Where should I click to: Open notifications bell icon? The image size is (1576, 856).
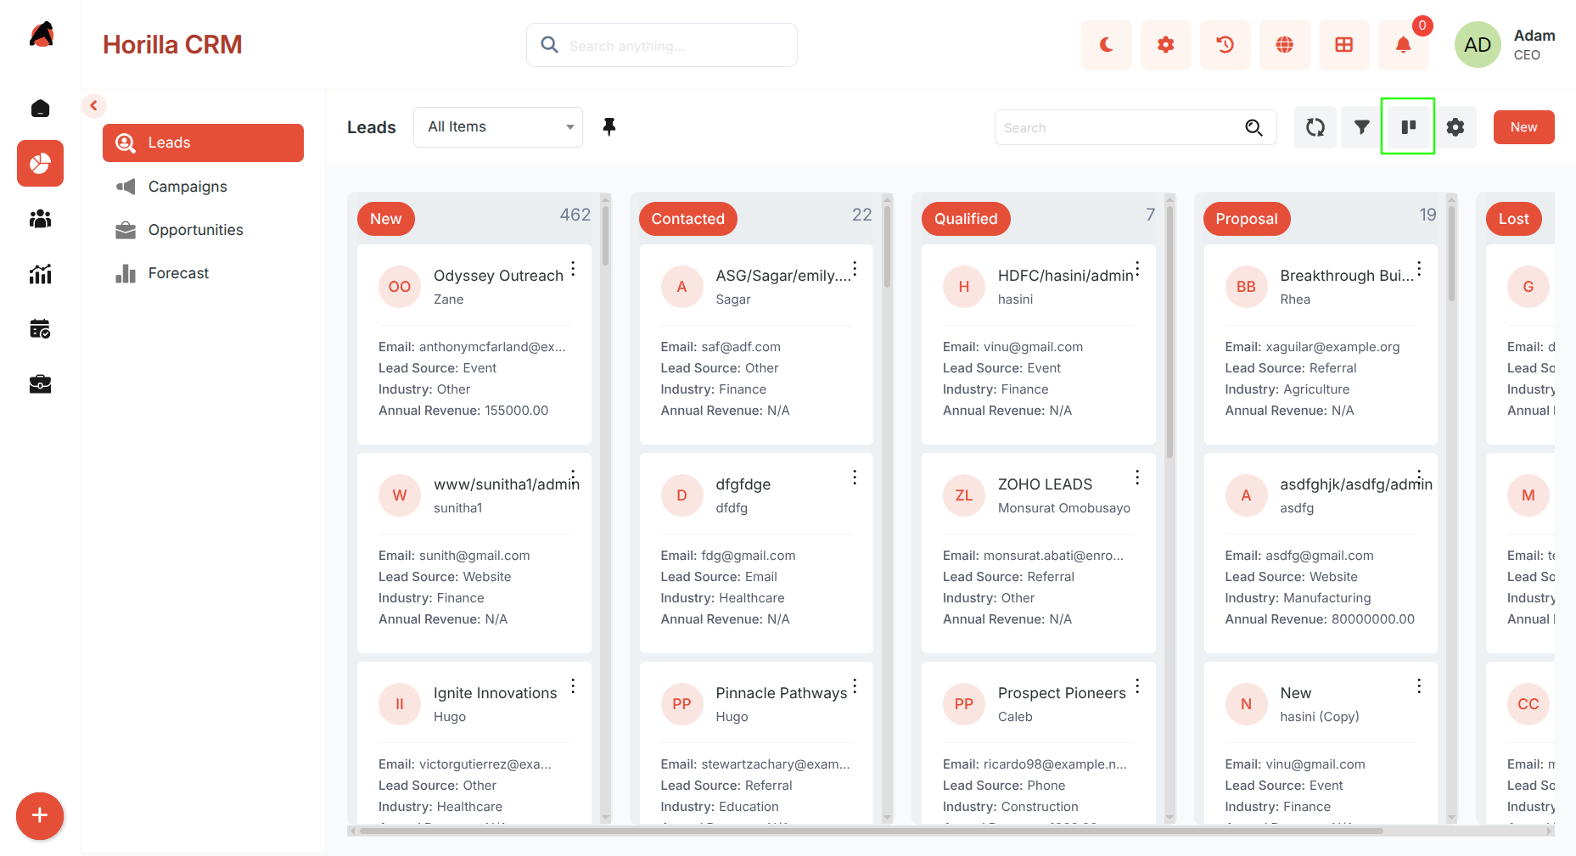[x=1403, y=45]
